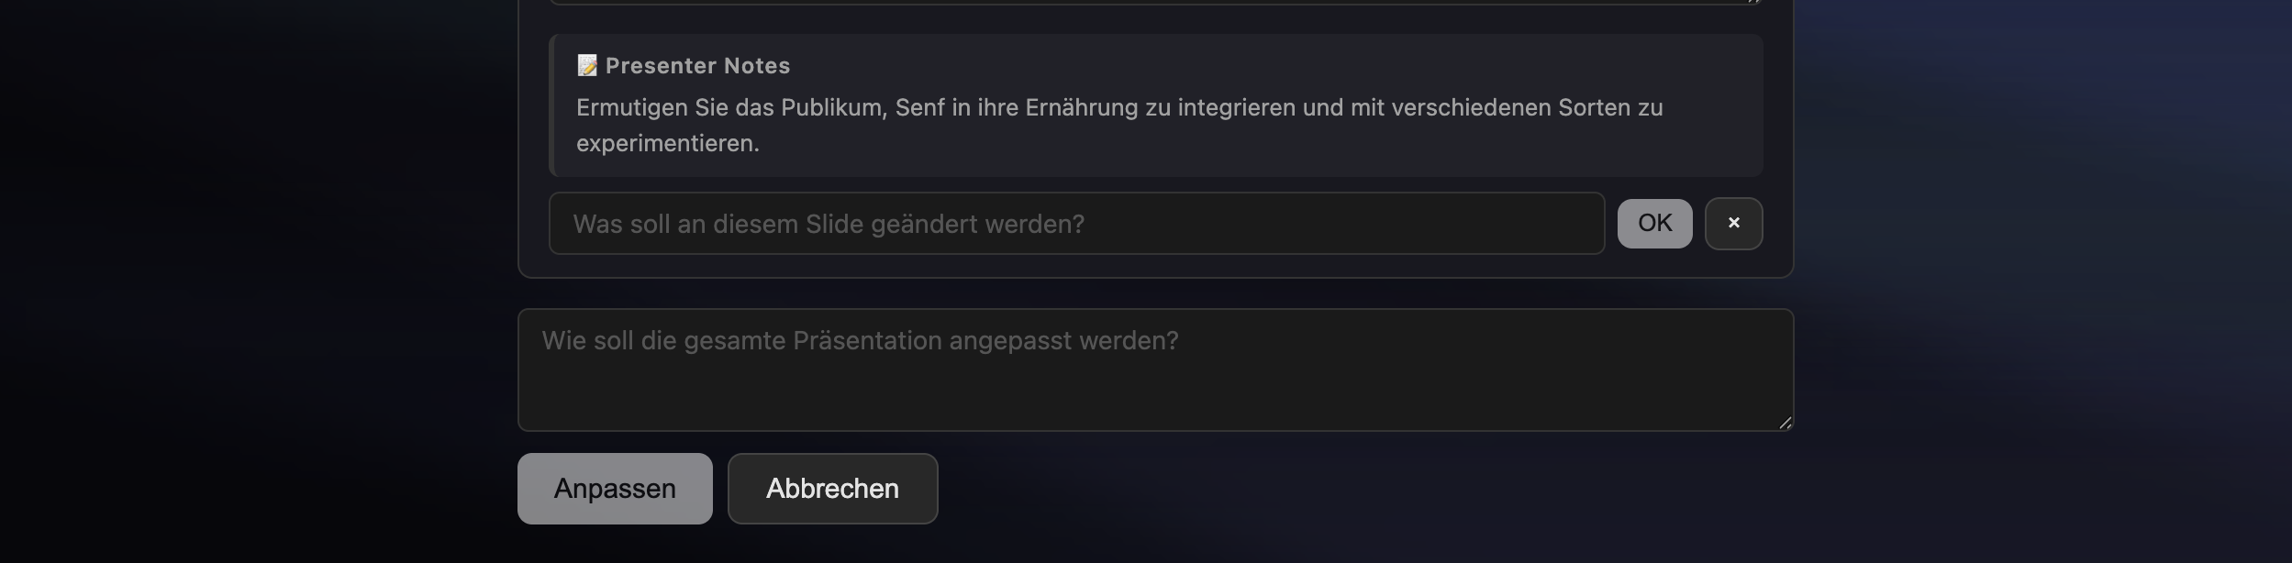Click Abbrechen to cancel changes
This screenshot has height=563, width=2292.
tap(832, 488)
